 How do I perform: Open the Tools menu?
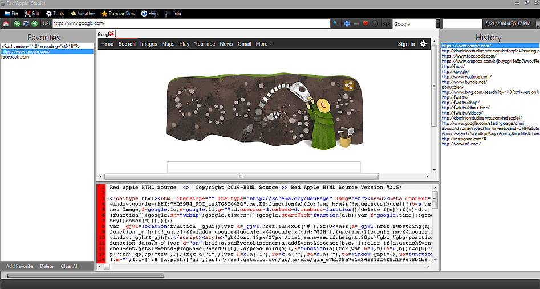55,14
